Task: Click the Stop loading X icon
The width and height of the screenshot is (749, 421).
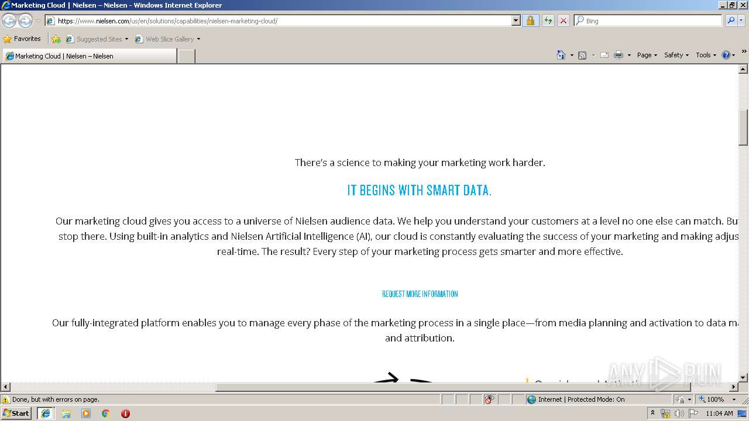Action: (563, 21)
